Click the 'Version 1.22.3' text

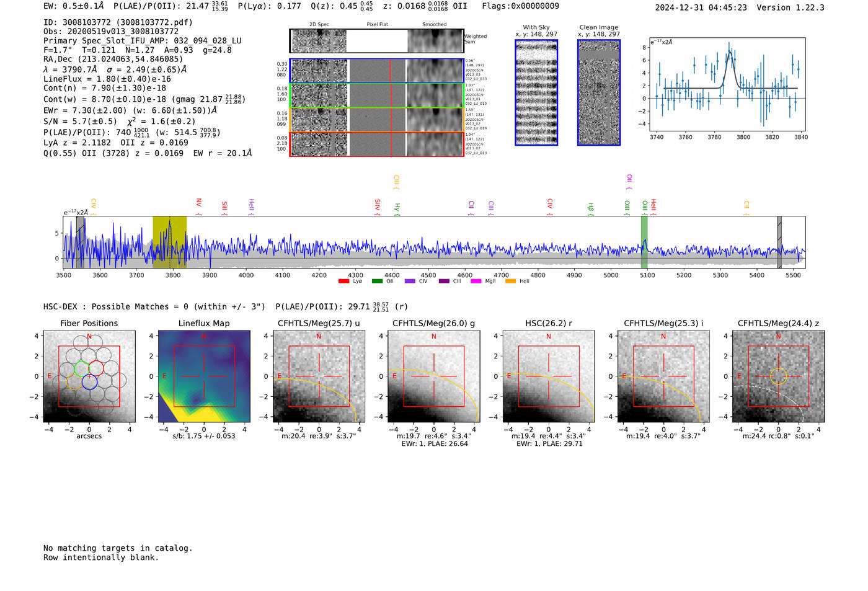[790, 7]
